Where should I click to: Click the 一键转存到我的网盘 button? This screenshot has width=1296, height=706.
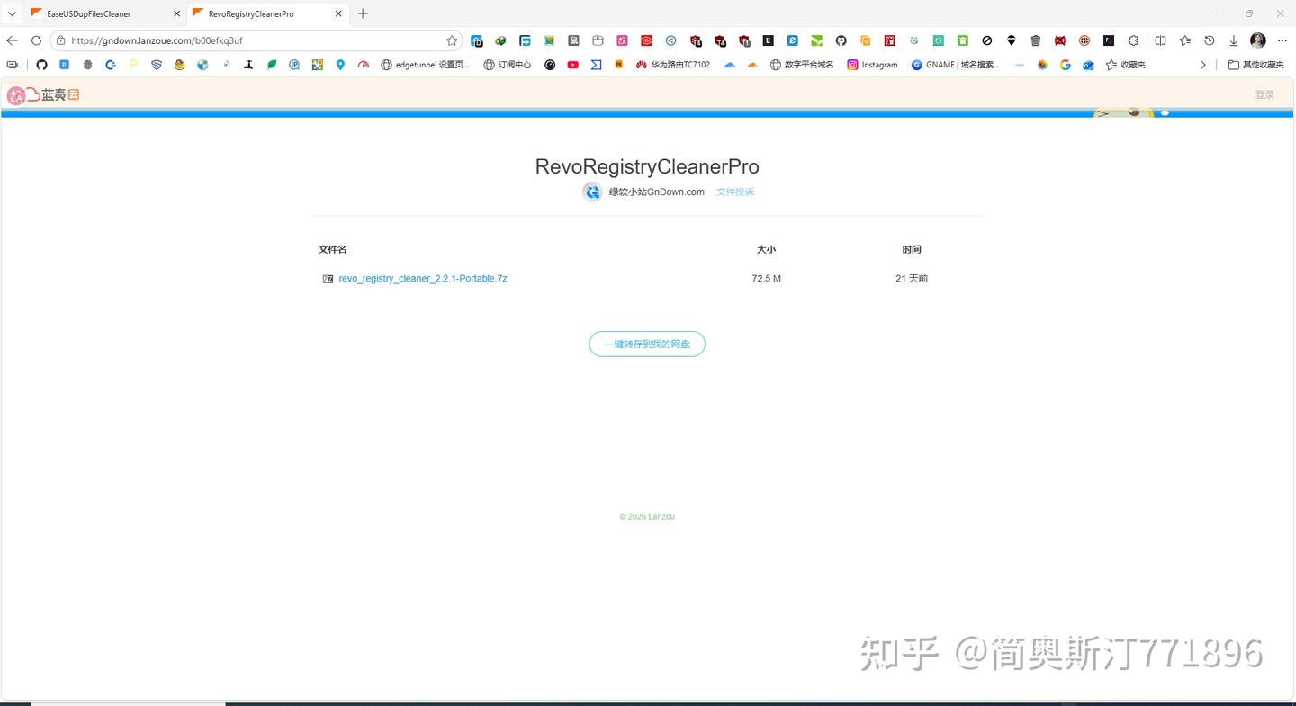pos(647,344)
